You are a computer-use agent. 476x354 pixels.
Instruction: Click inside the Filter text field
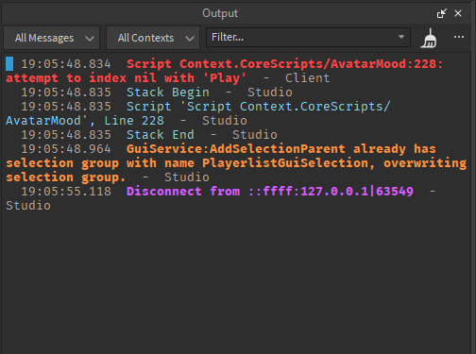coord(301,37)
